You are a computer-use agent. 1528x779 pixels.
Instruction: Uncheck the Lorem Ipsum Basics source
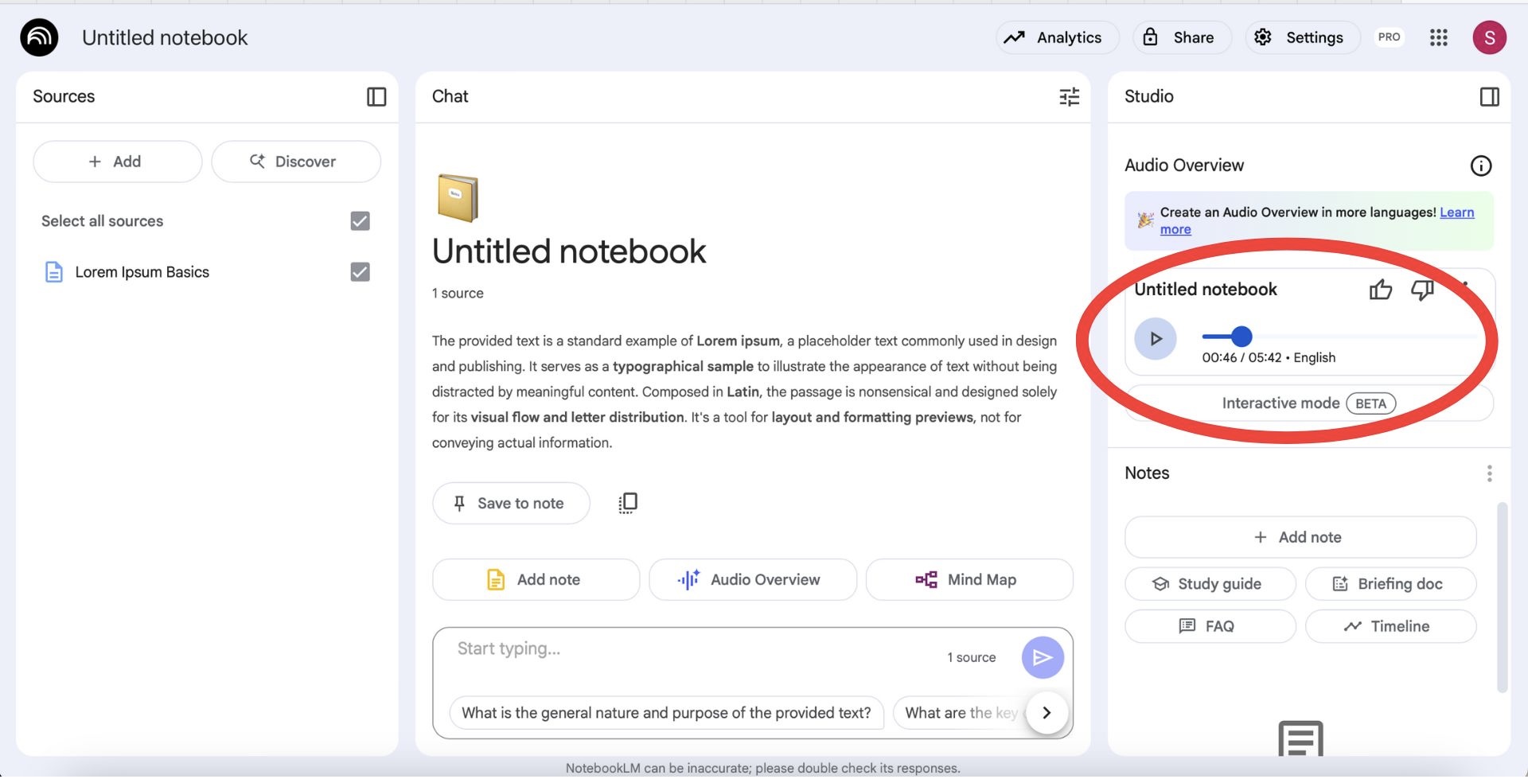click(x=360, y=273)
